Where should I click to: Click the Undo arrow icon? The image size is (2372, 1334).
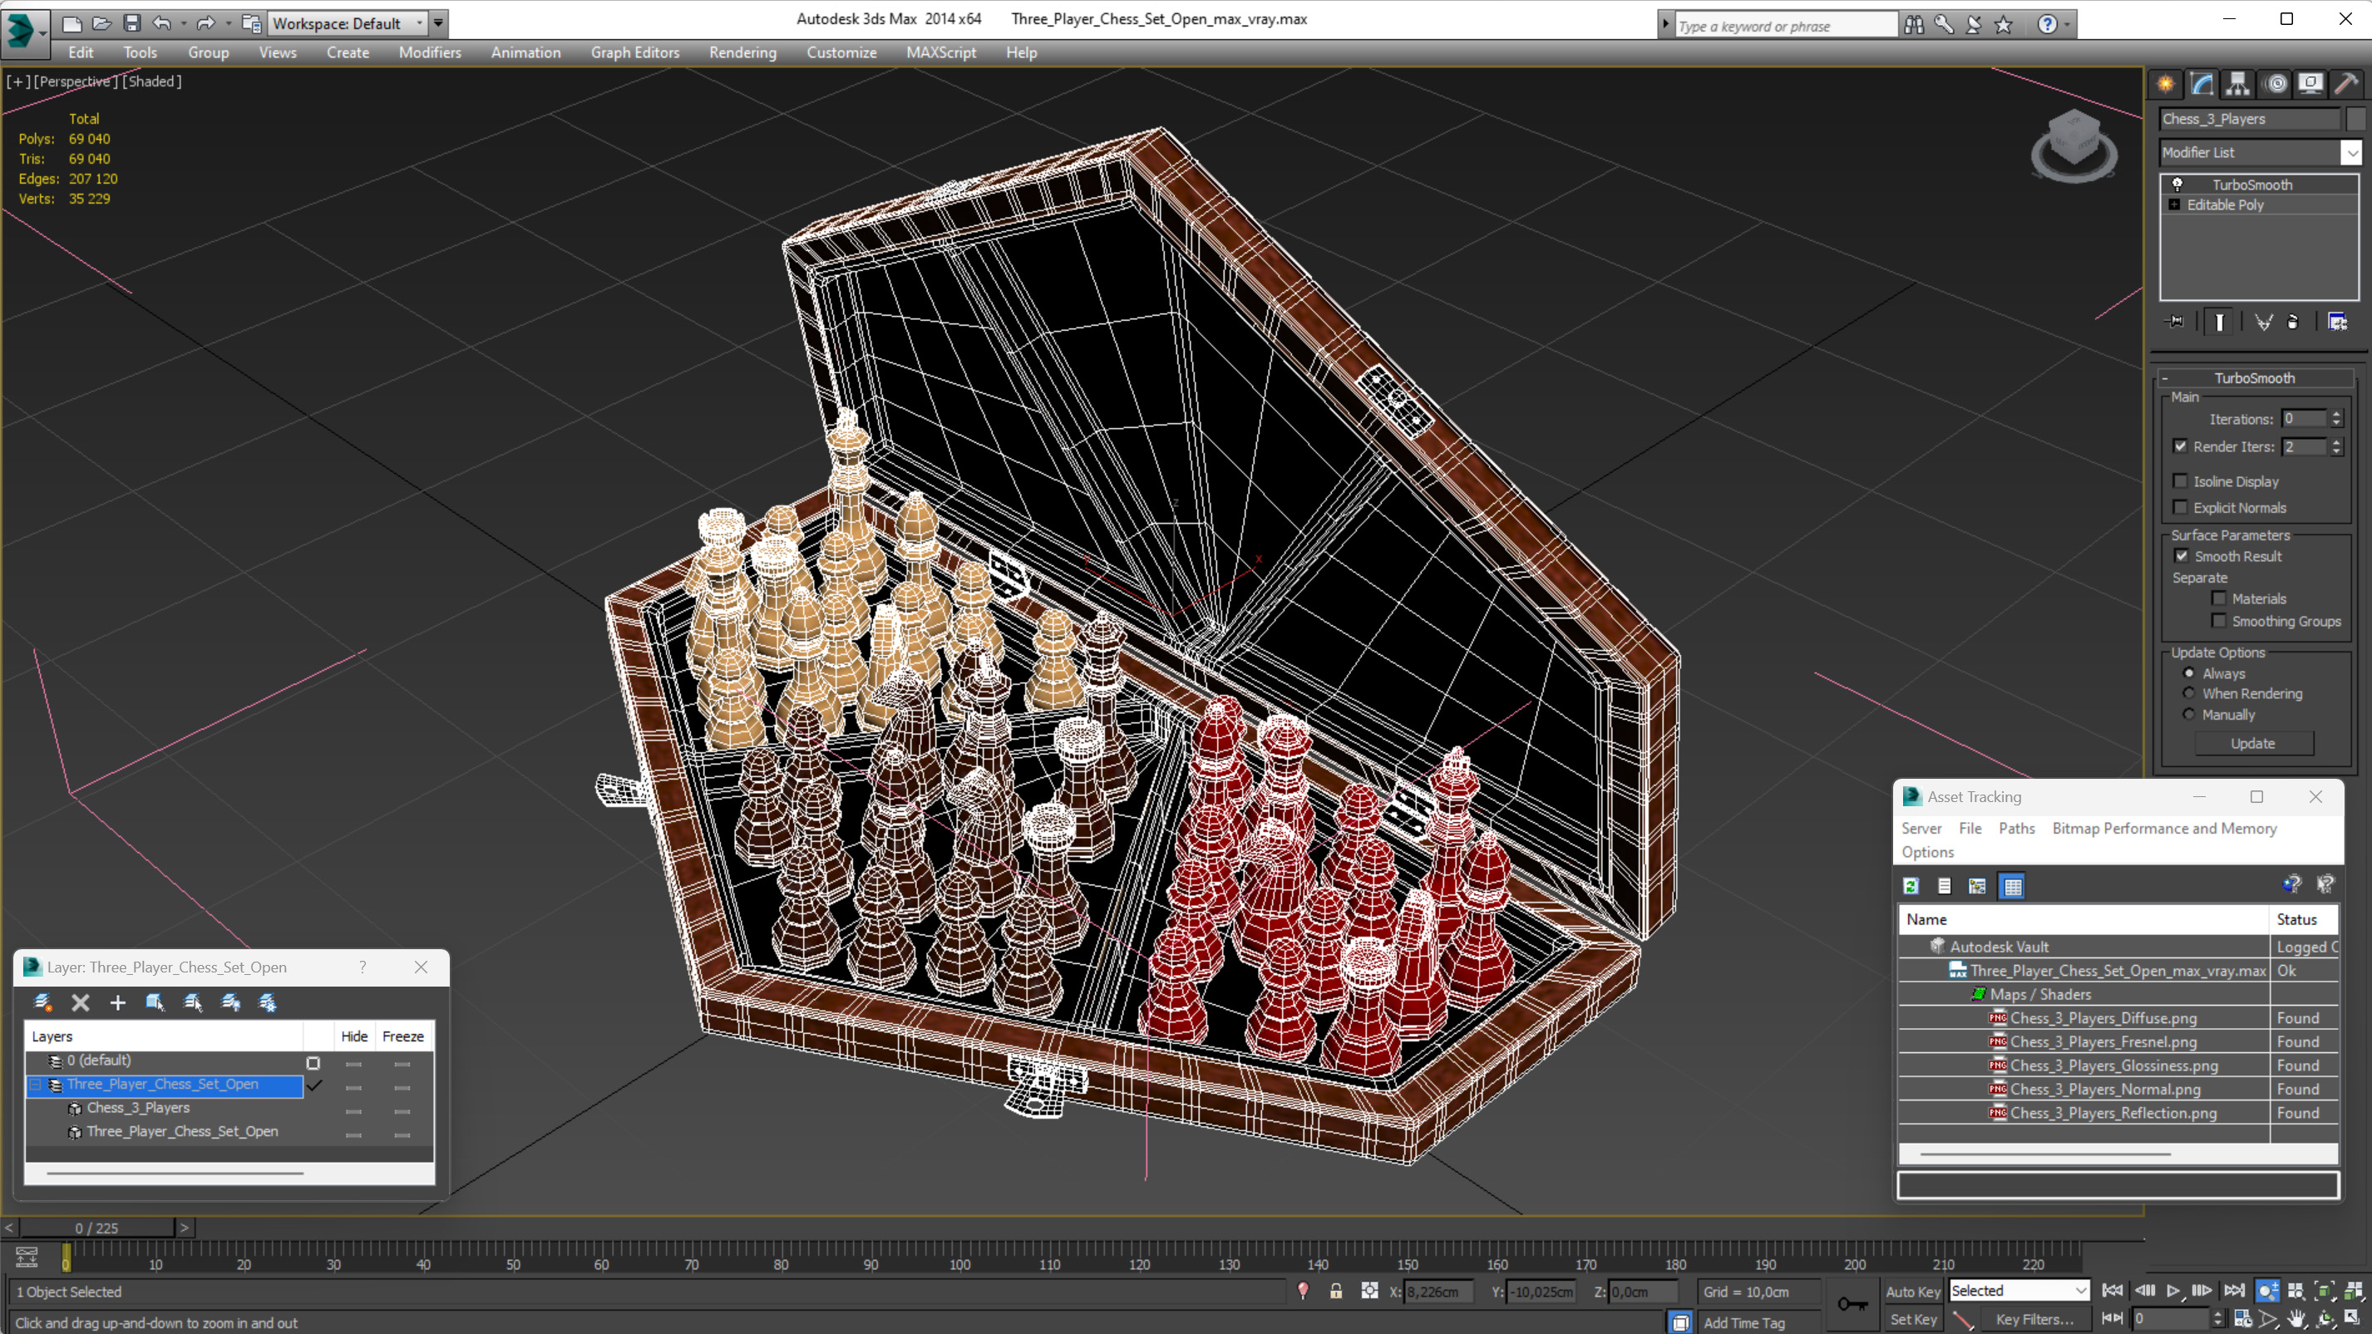click(x=162, y=23)
